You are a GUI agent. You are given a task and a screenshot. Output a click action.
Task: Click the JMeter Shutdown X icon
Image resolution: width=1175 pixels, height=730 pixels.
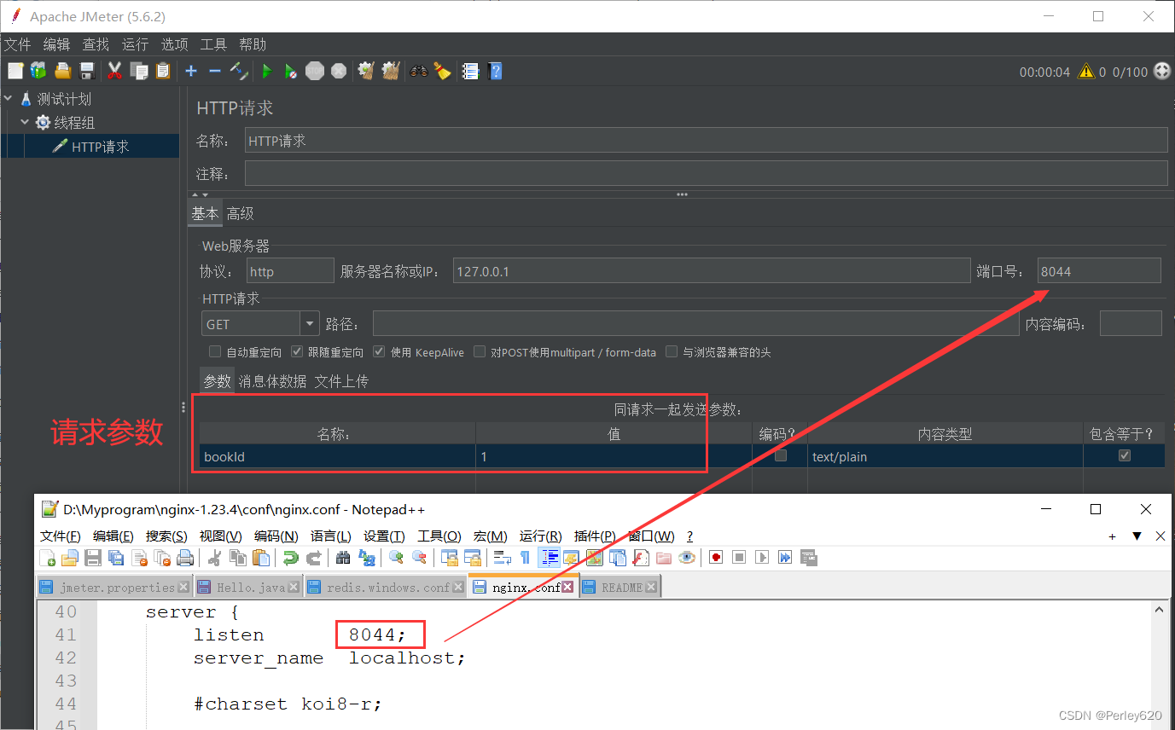point(339,72)
